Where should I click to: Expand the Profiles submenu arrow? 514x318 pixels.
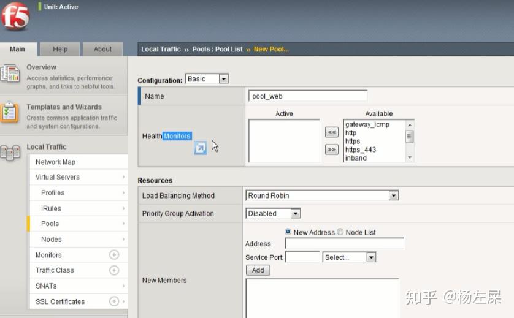(x=123, y=192)
